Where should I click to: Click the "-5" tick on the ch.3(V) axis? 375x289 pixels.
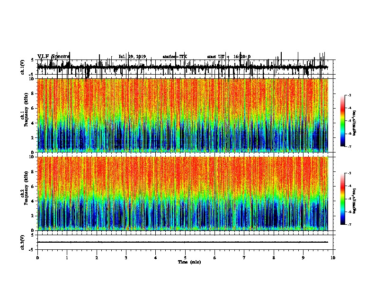tap(32, 250)
